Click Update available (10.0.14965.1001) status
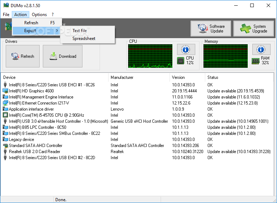 coord(238,121)
